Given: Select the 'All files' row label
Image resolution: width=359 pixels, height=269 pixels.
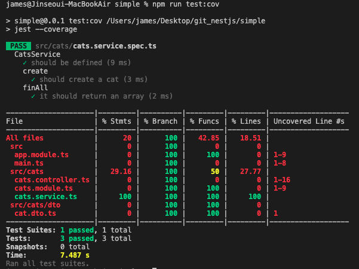Looking at the screenshot, I should click(x=24, y=138).
